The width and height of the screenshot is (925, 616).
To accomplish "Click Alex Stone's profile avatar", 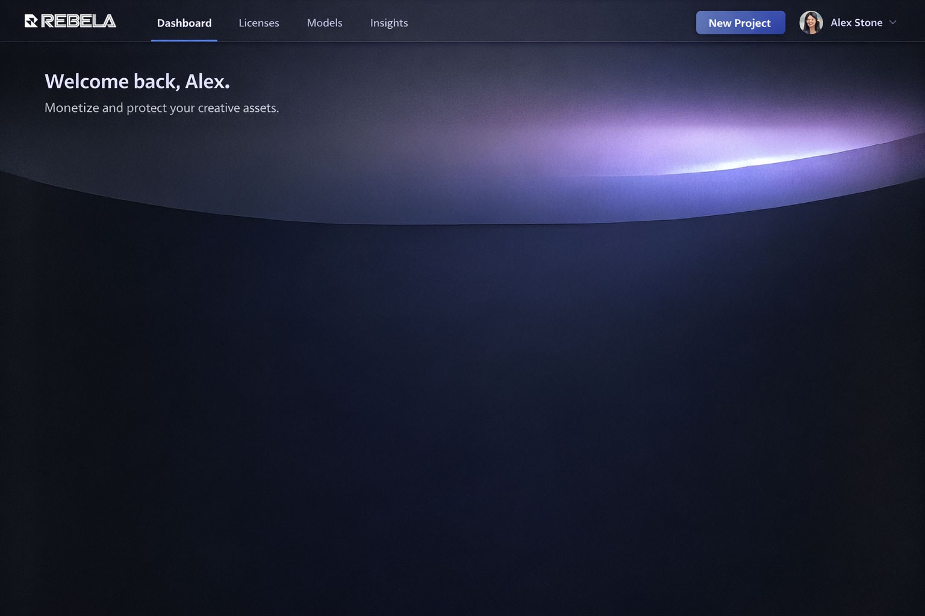I will tap(811, 22).
